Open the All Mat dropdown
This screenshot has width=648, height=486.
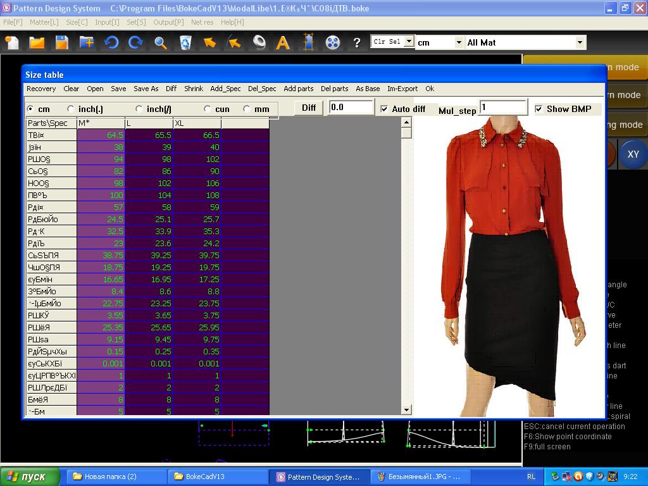[x=580, y=42]
